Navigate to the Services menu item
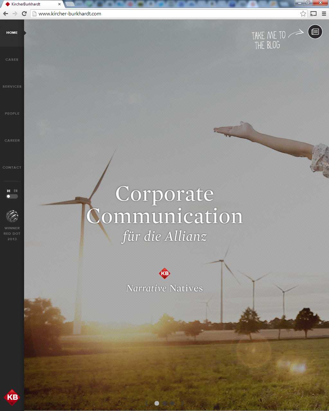 pos(12,86)
